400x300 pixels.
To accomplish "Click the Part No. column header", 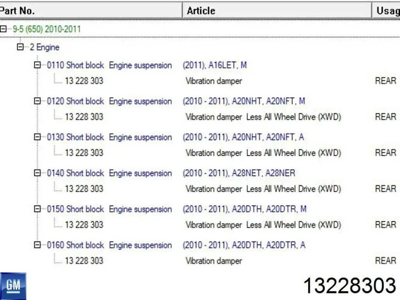I will coord(91,11).
